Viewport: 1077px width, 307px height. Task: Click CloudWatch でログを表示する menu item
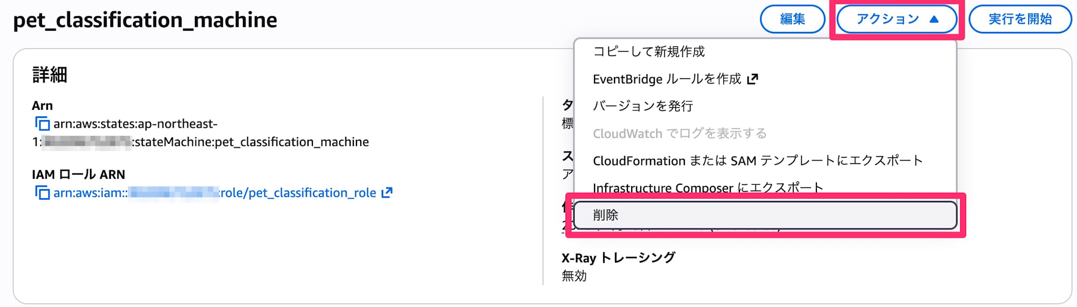680,134
